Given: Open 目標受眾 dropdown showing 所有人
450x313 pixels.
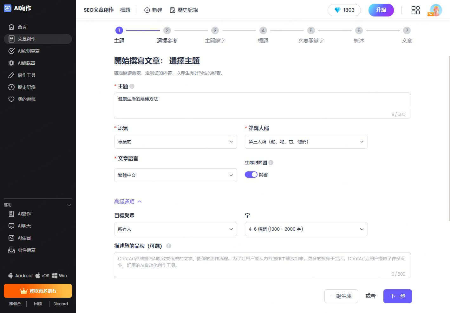Looking at the screenshot, I should coord(176,229).
